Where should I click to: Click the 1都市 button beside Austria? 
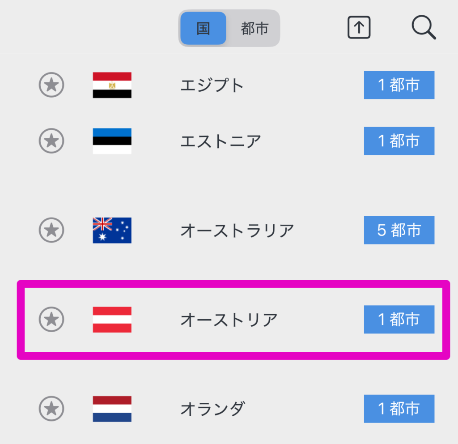click(399, 320)
